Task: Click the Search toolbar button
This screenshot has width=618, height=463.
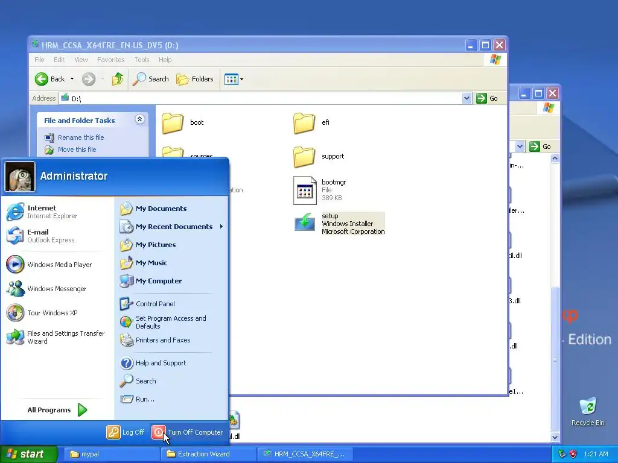Action: tap(150, 79)
